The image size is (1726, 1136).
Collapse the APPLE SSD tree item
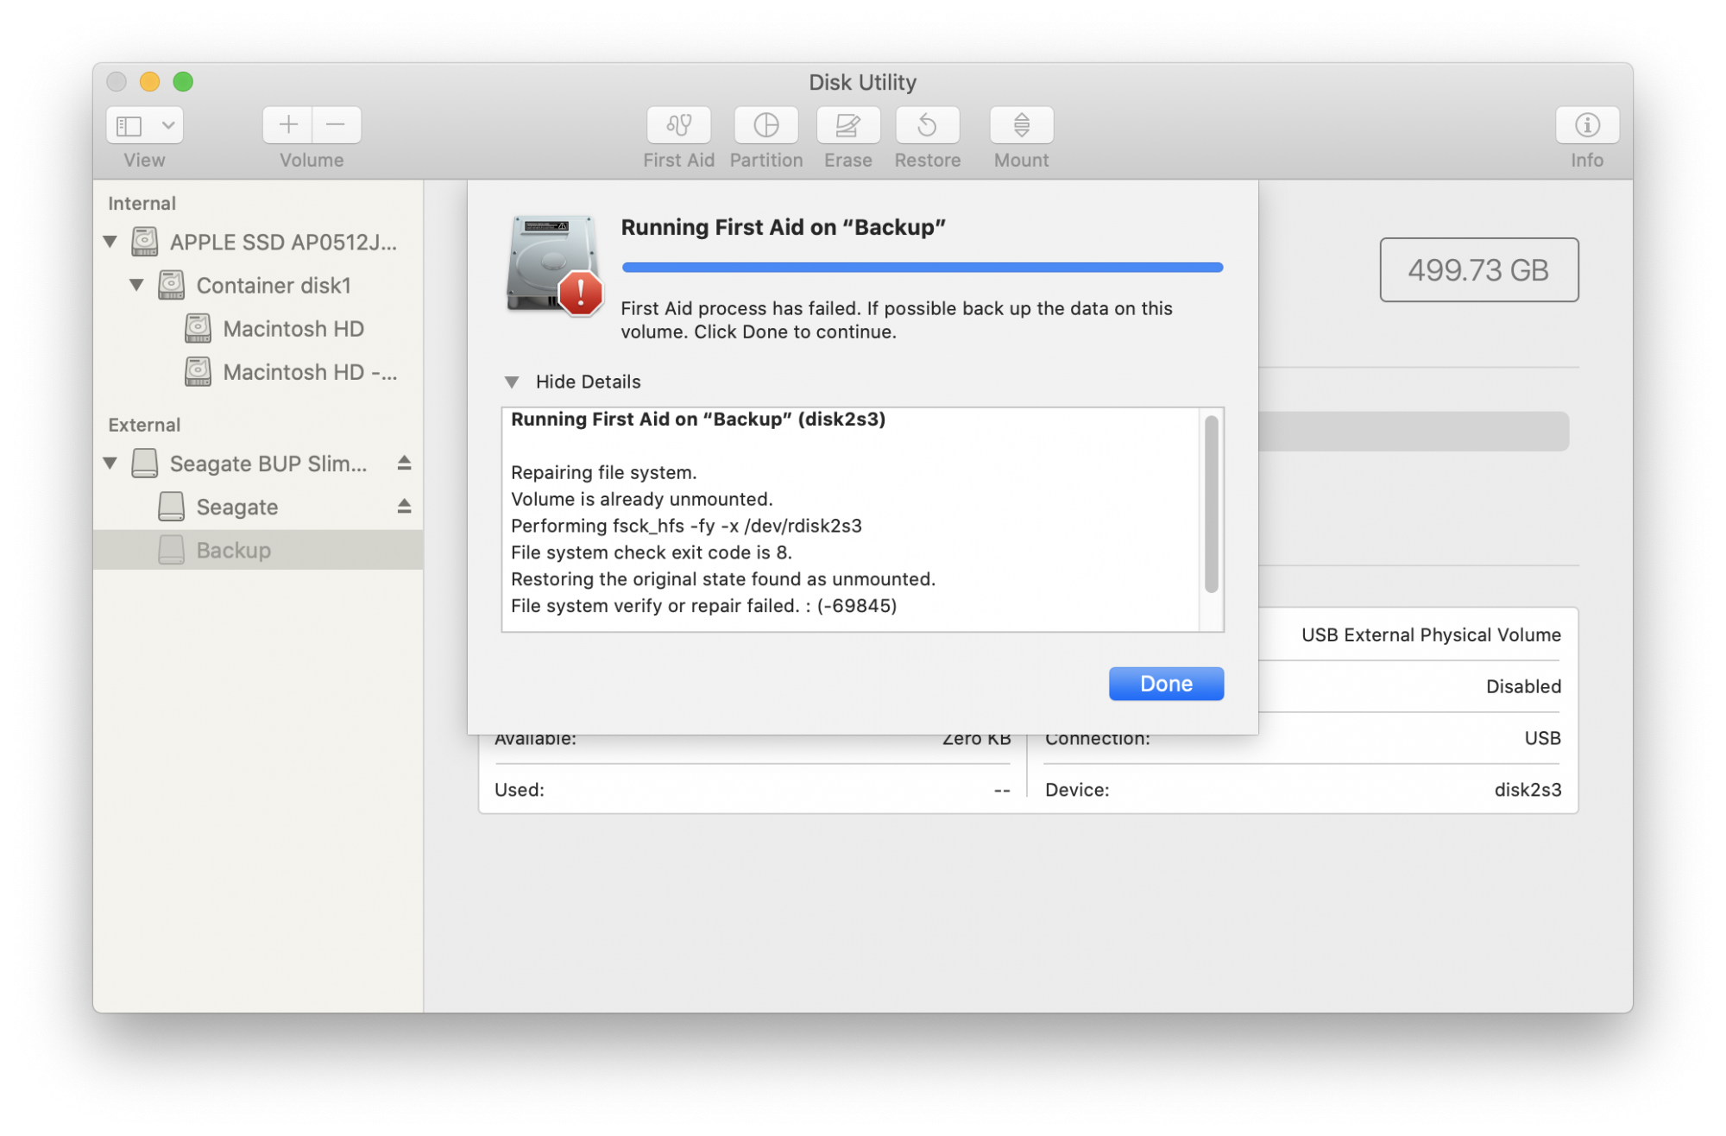click(110, 242)
